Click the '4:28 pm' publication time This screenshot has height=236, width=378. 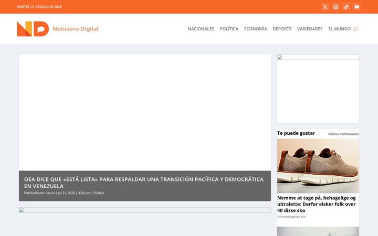tap(84, 193)
